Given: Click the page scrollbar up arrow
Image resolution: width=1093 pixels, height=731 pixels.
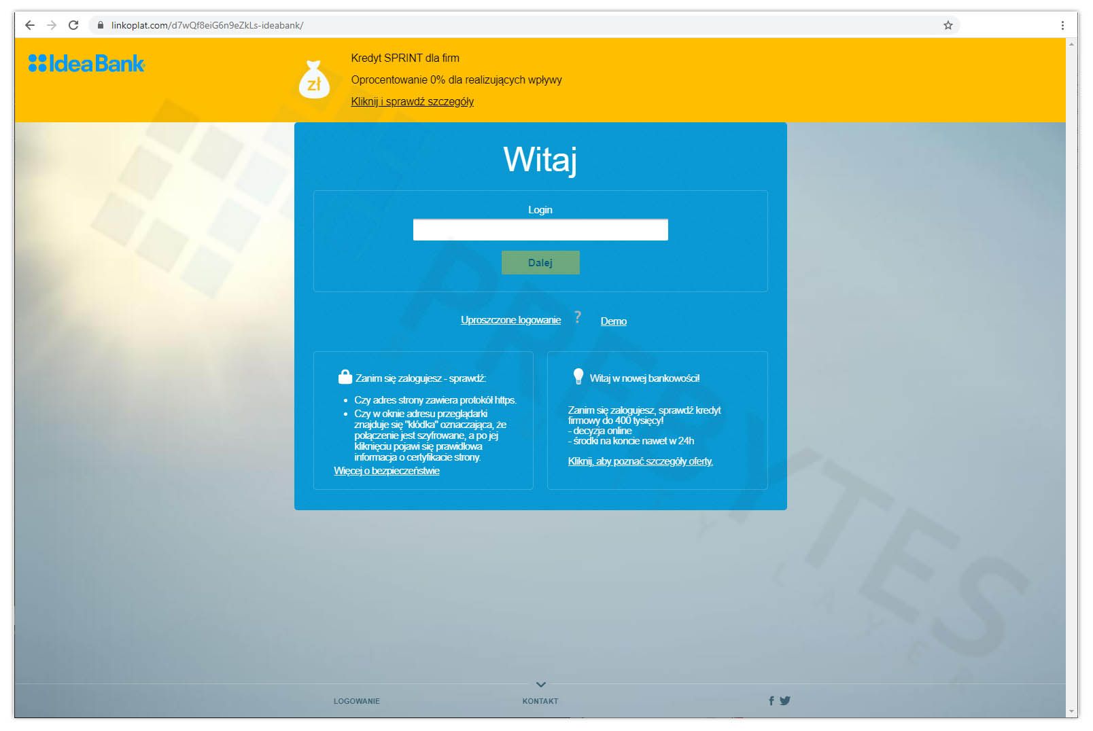Looking at the screenshot, I should click(1072, 44).
